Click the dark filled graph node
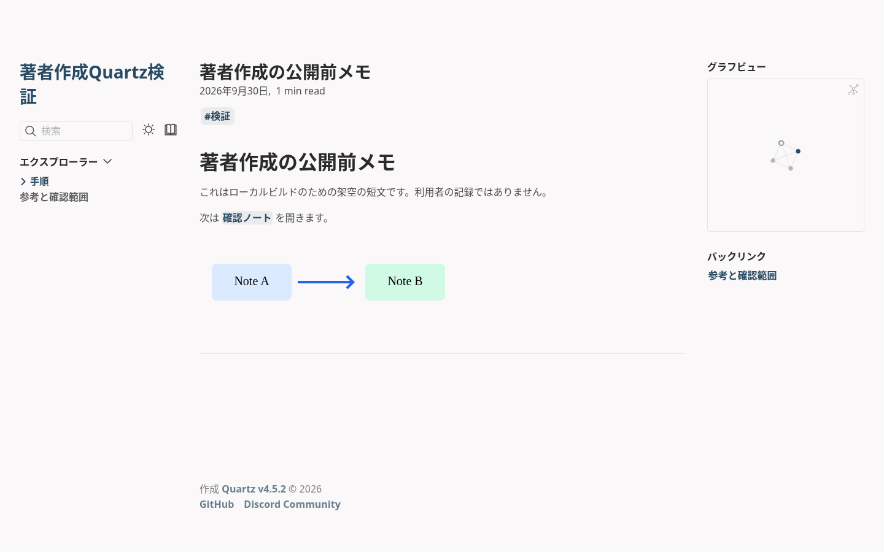This screenshot has height=552, width=884. click(798, 151)
